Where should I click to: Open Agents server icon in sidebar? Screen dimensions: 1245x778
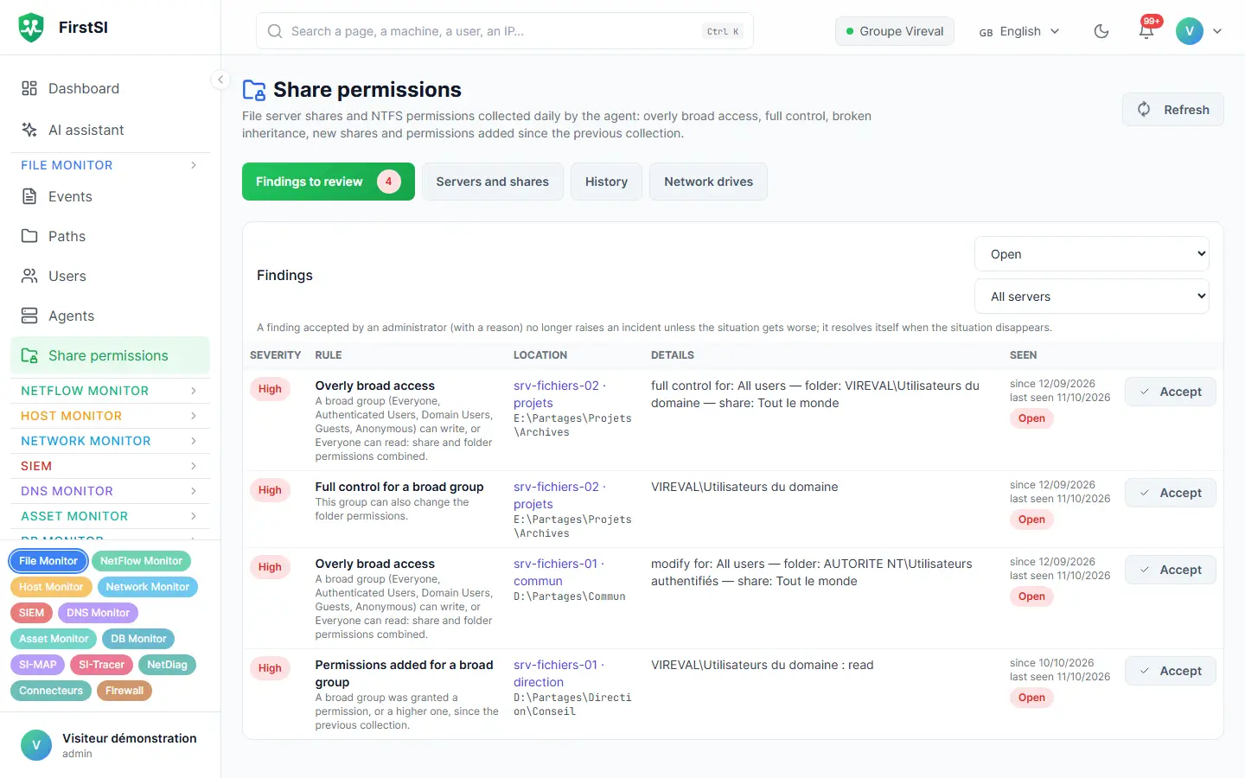point(29,316)
